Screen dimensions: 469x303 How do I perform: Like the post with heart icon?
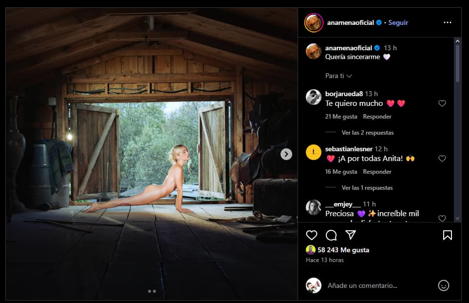coord(312,235)
